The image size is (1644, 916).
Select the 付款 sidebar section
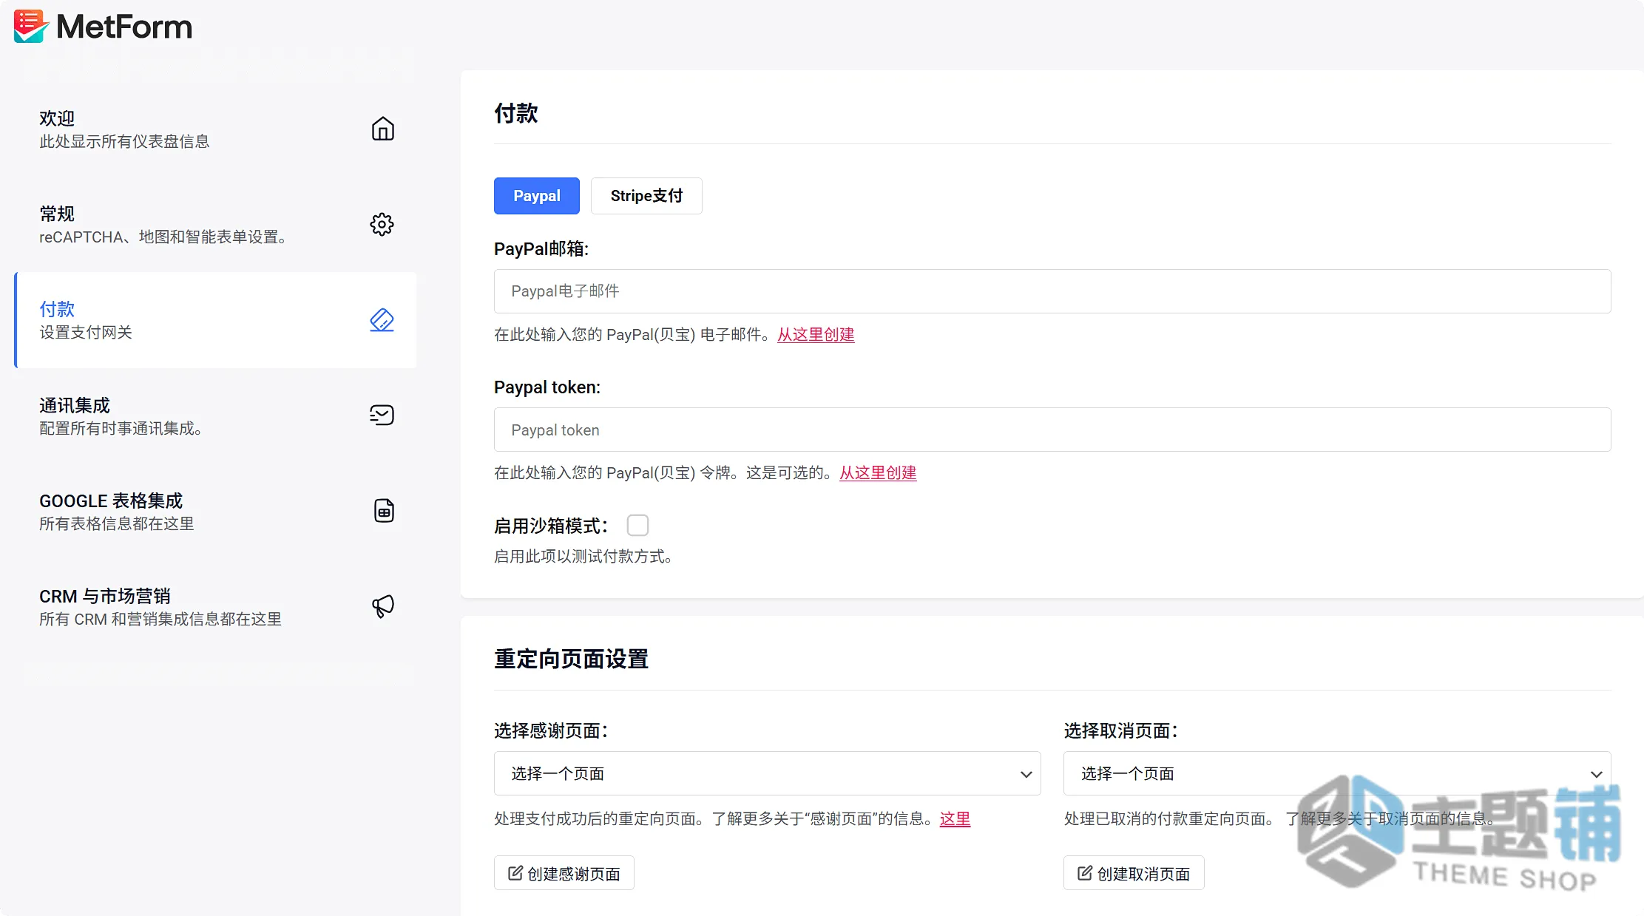click(215, 319)
